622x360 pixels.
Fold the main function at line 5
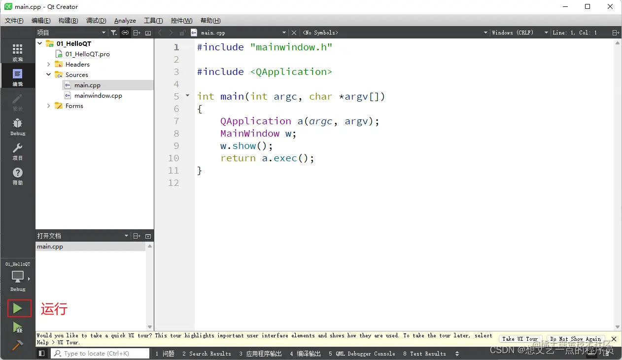pos(187,96)
